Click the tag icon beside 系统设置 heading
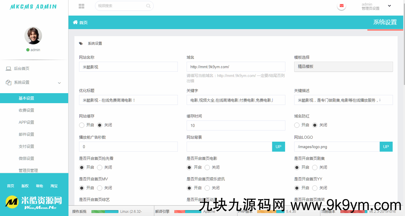 (x=81, y=43)
